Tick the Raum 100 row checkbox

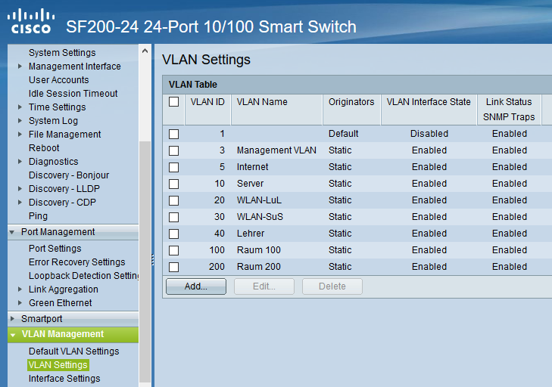tap(173, 251)
